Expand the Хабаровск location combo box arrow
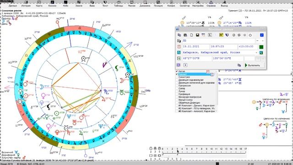293x165 pixels. (x=256, y=53)
